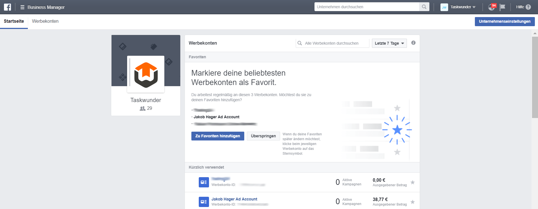
Task: Click the page's vertical scrollbar thumb
Action: point(535,77)
